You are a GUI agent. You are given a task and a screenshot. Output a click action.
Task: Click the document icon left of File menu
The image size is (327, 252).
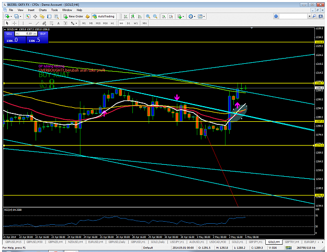tap(5, 10)
